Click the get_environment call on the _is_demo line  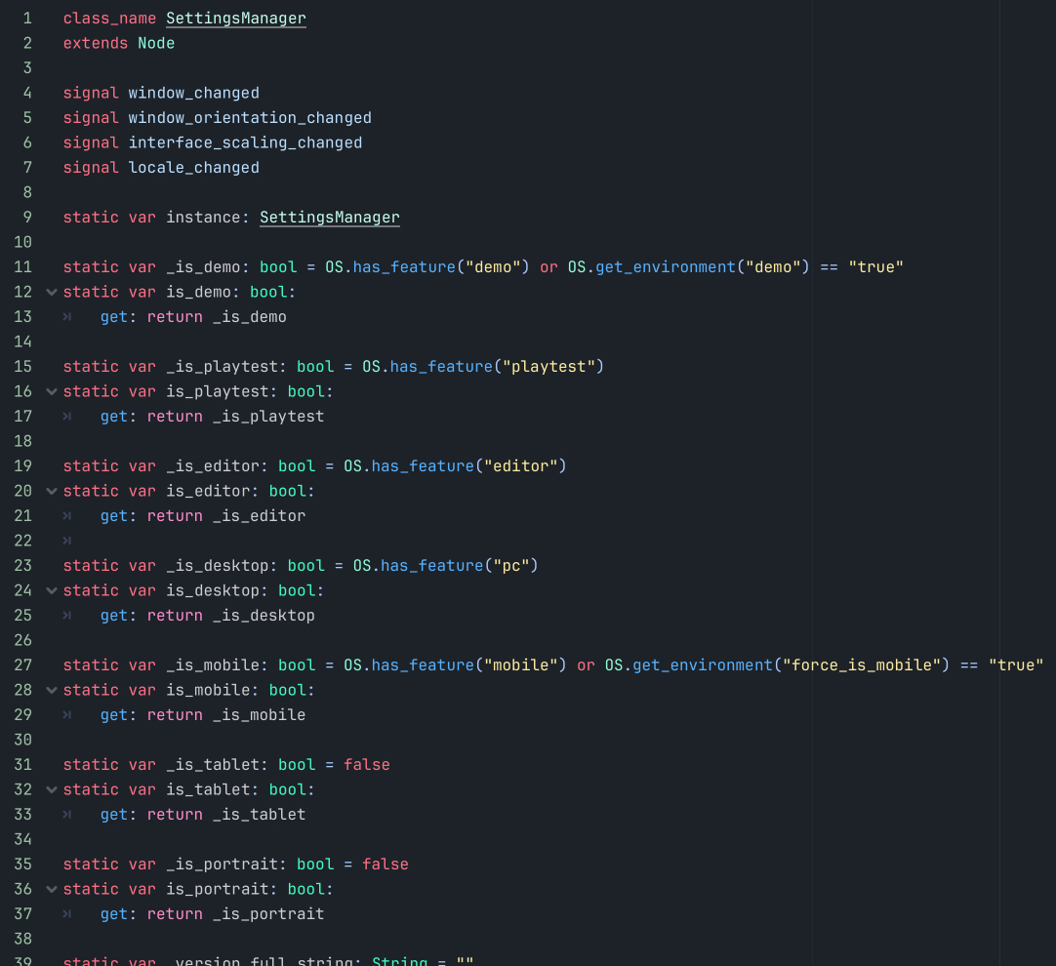tap(666, 267)
